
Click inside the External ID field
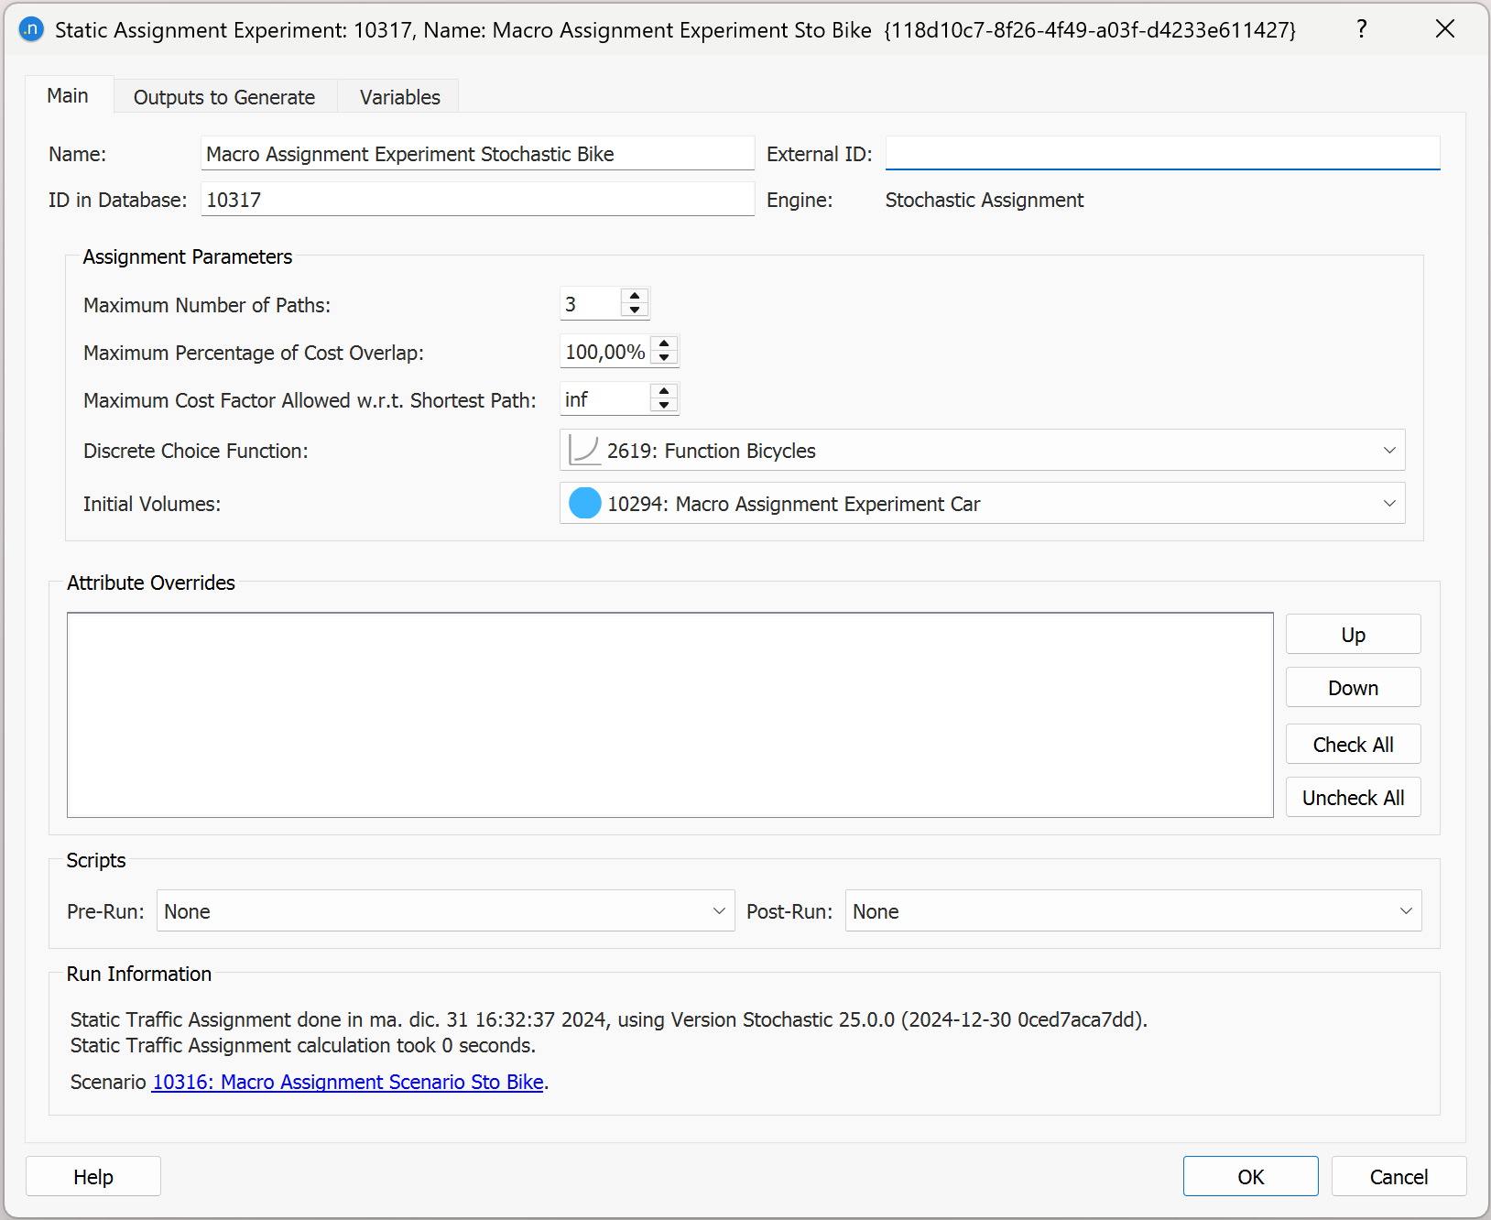[1161, 153]
